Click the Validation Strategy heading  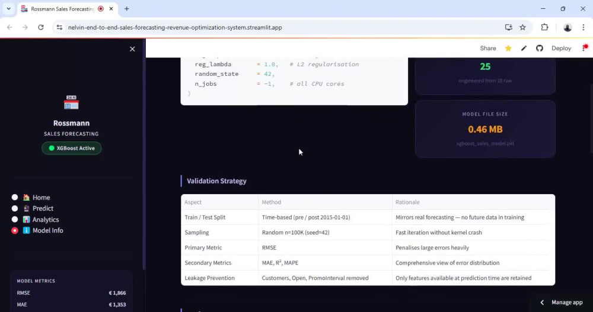click(x=216, y=181)
